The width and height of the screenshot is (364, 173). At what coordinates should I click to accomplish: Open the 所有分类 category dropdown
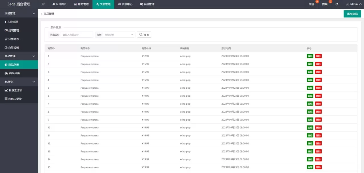(119, 34)
